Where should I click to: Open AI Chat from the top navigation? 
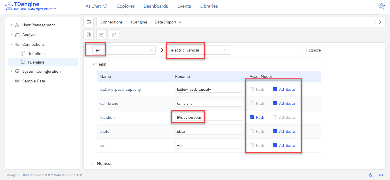[x=96, y=6]
